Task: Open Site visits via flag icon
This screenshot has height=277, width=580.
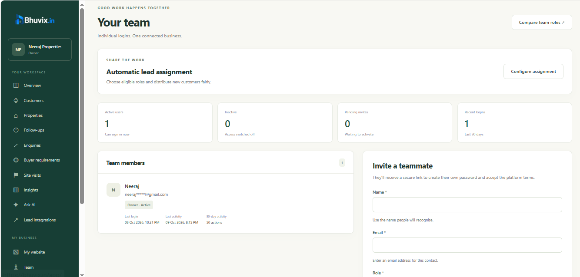Action: [x=16, y=175]
